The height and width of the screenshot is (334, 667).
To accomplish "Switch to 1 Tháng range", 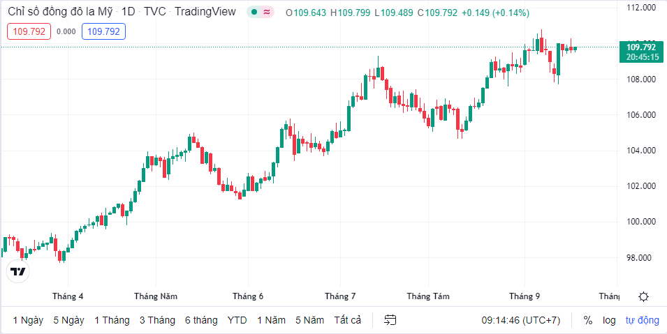I will click(112, 320).
